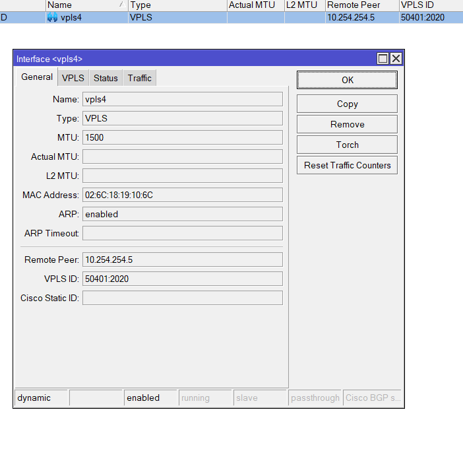
Task: Click the Copy button
Action: [x=347, y=104]
